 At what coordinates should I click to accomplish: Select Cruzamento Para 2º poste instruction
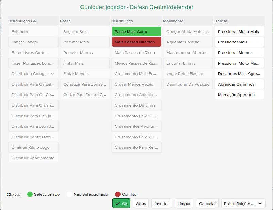point(136,137)
